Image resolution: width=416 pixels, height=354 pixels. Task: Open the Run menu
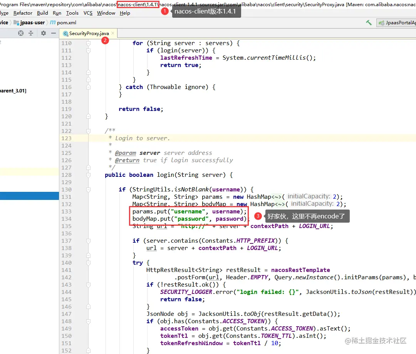pyautogui.click(x=57, y=13)
